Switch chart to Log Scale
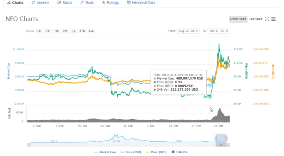The image size is (284, 156). [256, 19]
